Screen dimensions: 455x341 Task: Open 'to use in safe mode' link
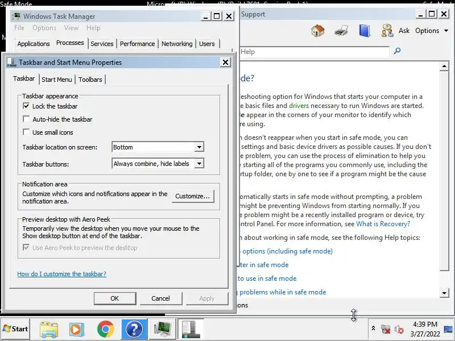267,278
